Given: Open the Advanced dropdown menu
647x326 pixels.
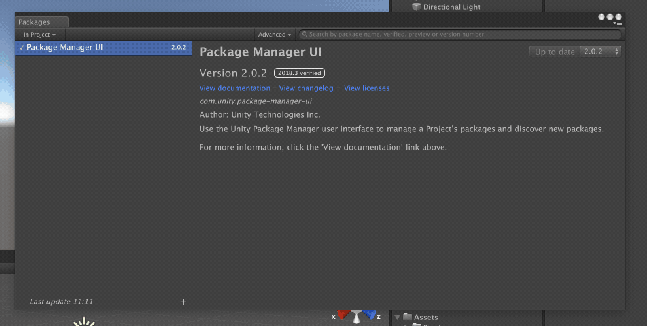Looking at the screenshot, I should (274, 35).
